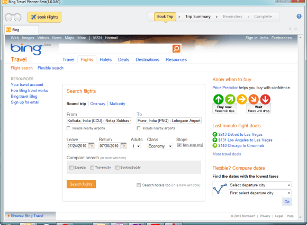Image resolution: width=307 pixels, height=225 pixels.
Task: Enable Travelocity compare search checkbox
Action: coord(92,168)
